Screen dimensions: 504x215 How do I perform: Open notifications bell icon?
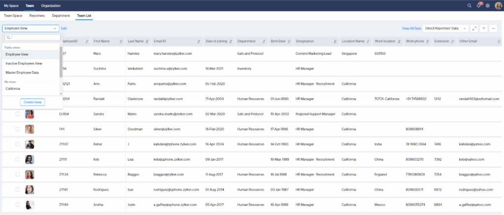(x=478, y=5)
